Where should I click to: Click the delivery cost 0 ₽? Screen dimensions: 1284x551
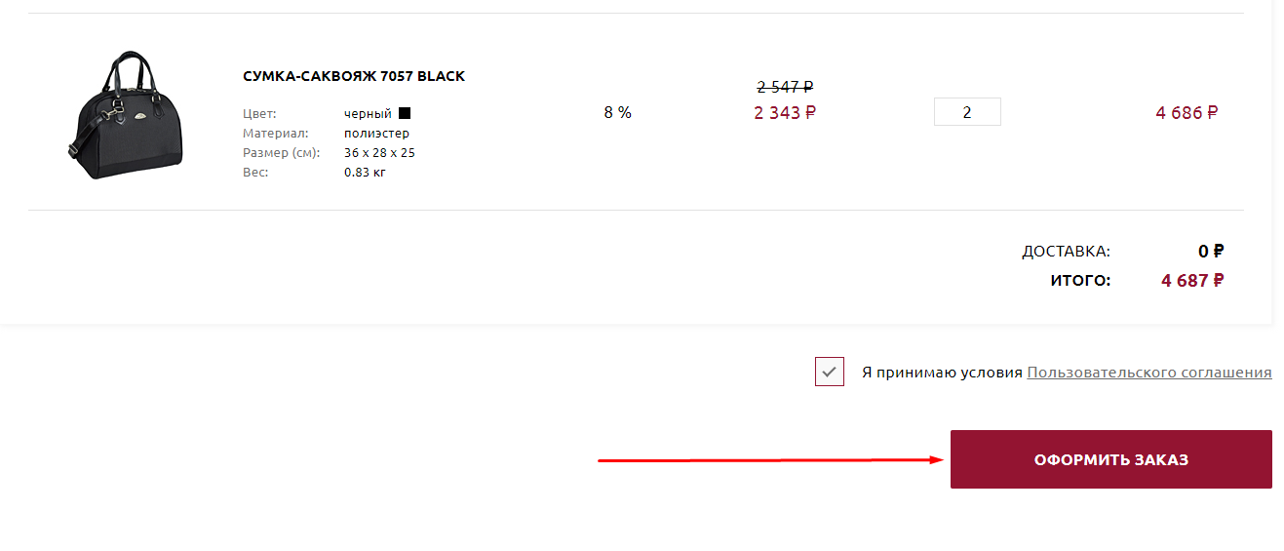click(x=1211, y=251)
